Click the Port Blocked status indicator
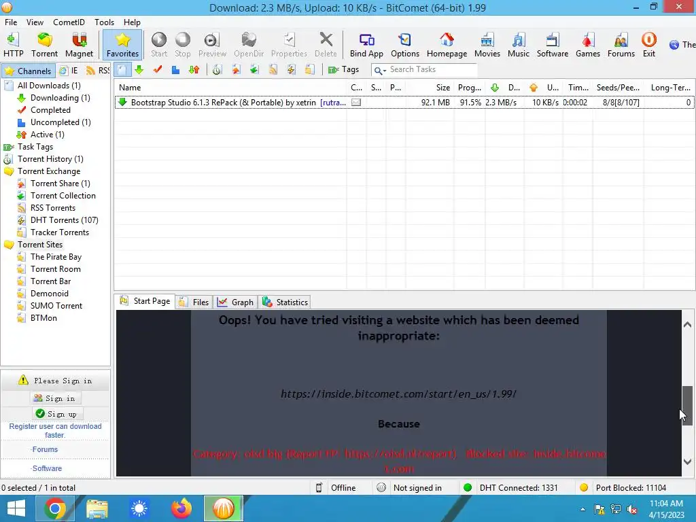The height and width of the screenshot is (522, 696). coord(623,488)
